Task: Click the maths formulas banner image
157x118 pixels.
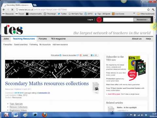Action: pos(53,69)
